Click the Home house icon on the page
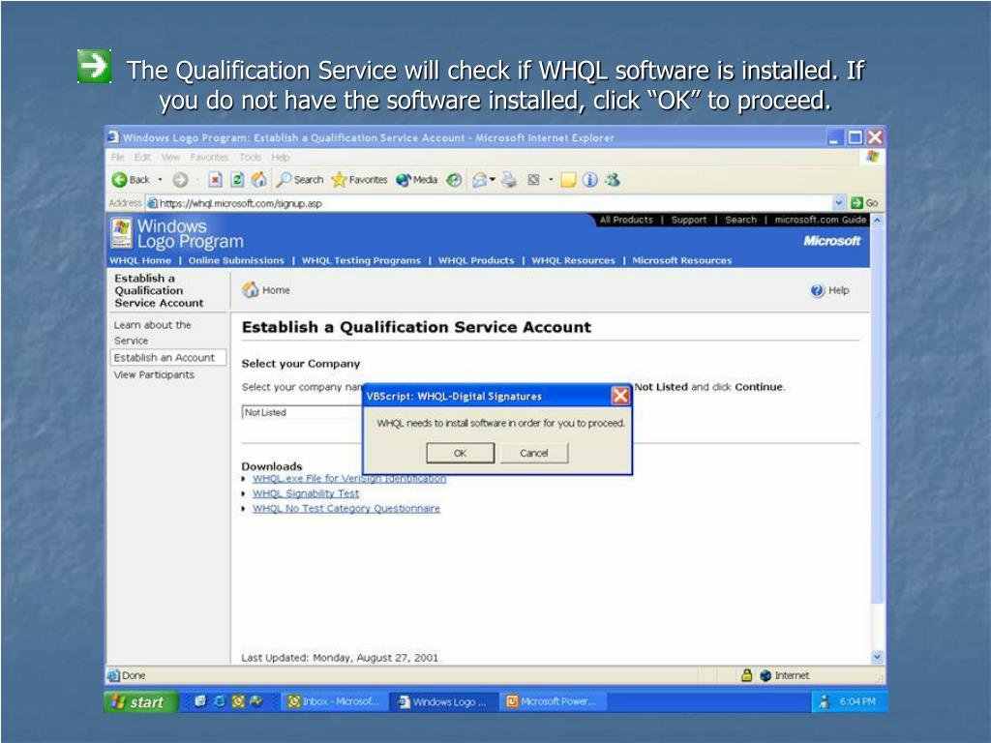Screen dimensions: 991x743 pyautogui.click(x=251, y=290)
